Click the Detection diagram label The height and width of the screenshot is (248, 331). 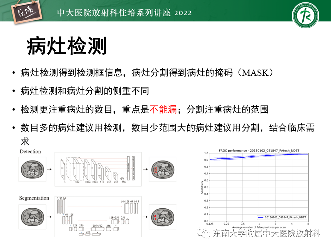[x=30, y=152]
